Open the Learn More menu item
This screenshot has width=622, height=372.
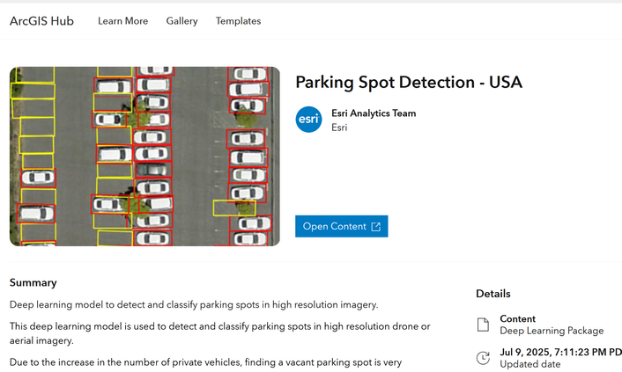[123, 21]
